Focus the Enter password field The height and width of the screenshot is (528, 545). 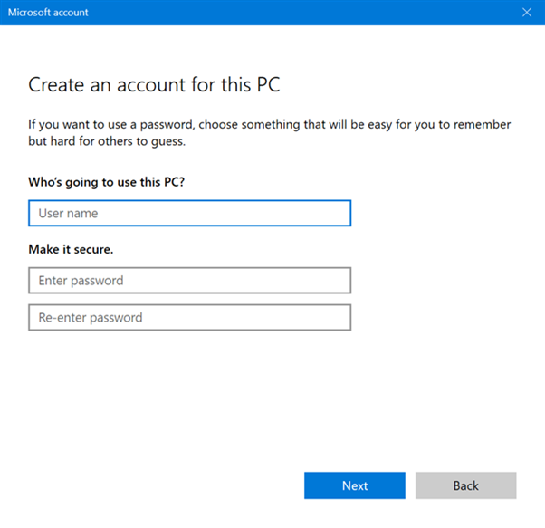point(189,281)
